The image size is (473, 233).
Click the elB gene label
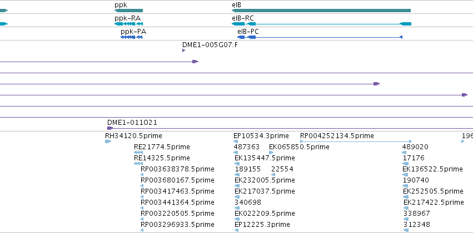[237, 5]
